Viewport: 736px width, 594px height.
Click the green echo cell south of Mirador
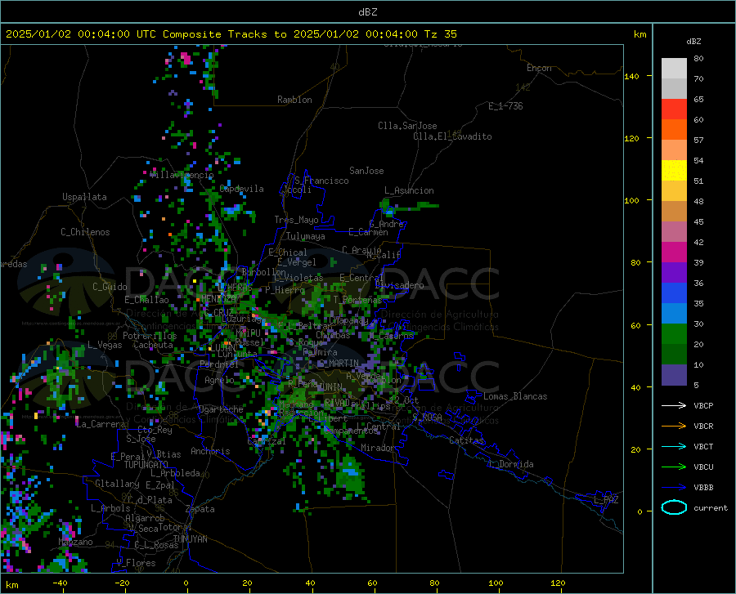(x=350, y=474)
